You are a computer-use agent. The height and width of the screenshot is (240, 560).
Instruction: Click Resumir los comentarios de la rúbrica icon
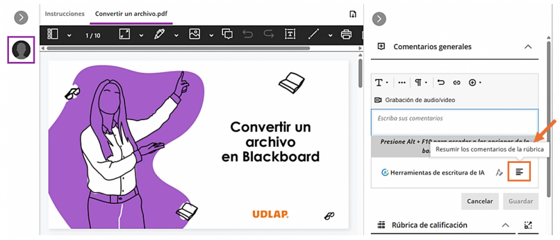click(x=520, y=172)
